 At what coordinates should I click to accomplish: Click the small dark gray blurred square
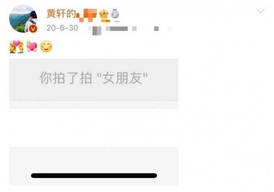156,29
